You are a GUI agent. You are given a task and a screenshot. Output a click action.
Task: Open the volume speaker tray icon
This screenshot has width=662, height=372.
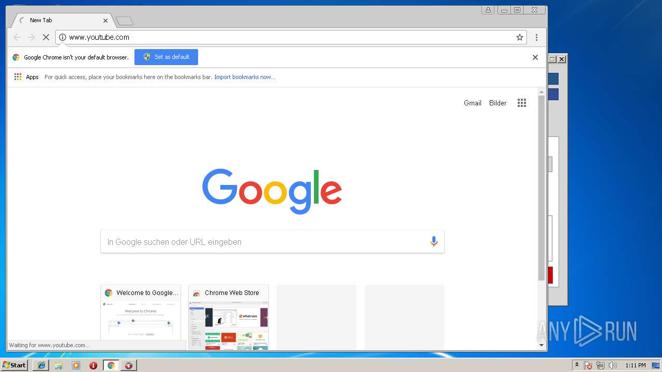pyautogui.click(x=613, y=365)
